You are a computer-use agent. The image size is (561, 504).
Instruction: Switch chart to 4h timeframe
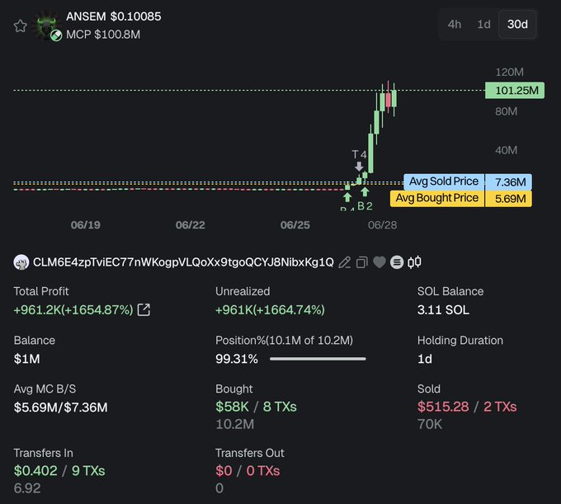454,24
